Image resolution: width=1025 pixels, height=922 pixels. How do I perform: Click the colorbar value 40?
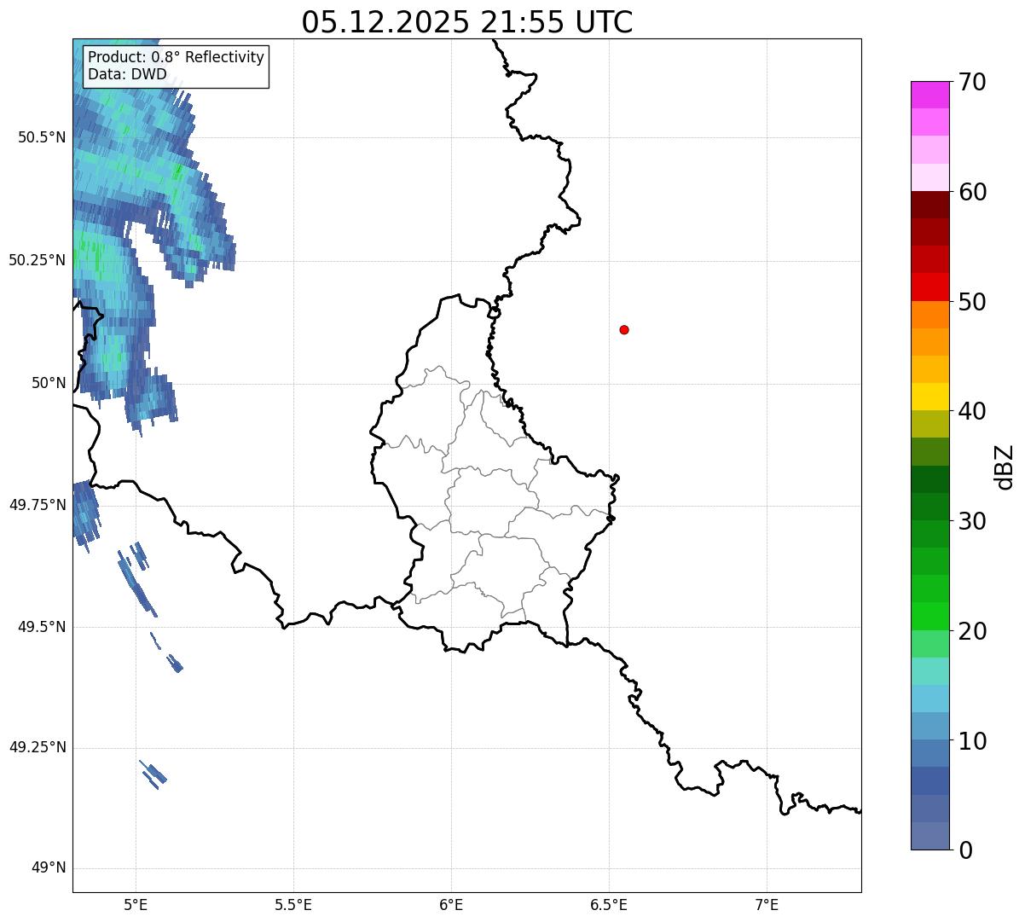click(972, 411)
